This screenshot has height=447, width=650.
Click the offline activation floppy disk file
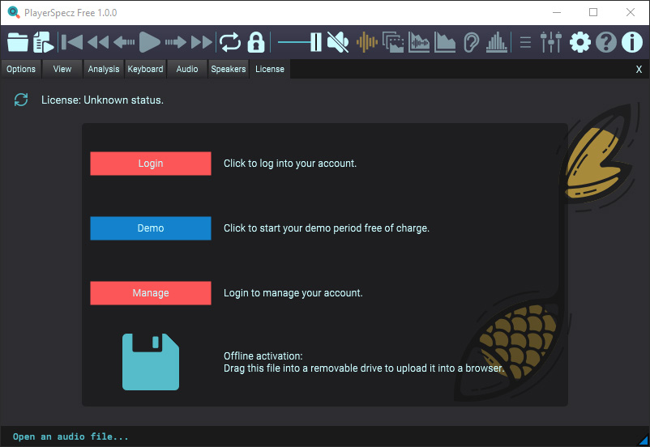coord(151,361)
